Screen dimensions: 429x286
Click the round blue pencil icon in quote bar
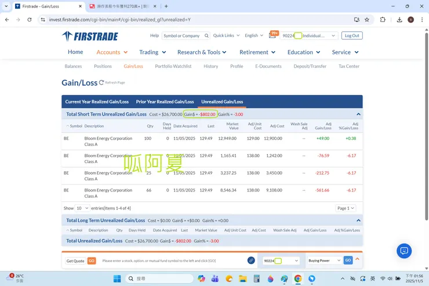[251, 260]
